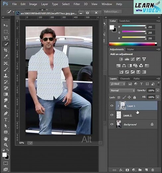Select the Zoom tool
162x173 pixels.
point(6,145)
